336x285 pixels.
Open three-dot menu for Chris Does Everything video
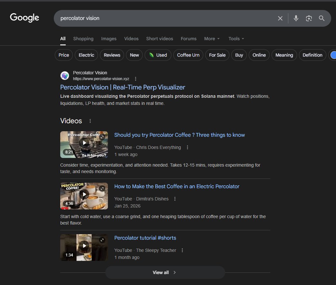click(x=187, y=147)
